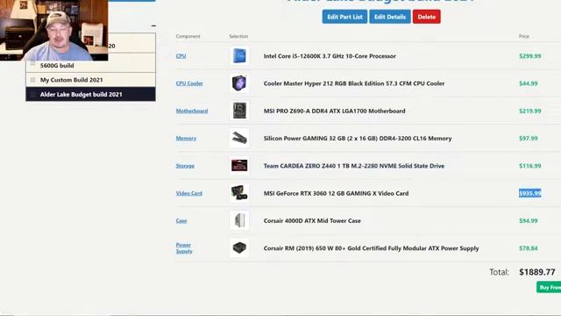
Task: Collapse the saved builds list with minus icon
Action: click(153, 25)
